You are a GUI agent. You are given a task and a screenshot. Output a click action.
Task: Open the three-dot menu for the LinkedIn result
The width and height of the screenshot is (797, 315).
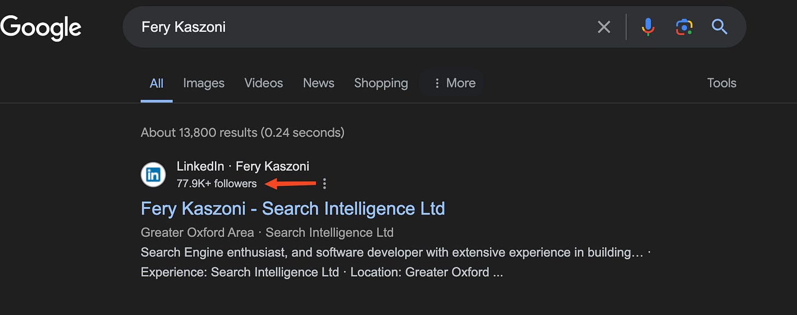pyautogui.click(x=325, y=184)
